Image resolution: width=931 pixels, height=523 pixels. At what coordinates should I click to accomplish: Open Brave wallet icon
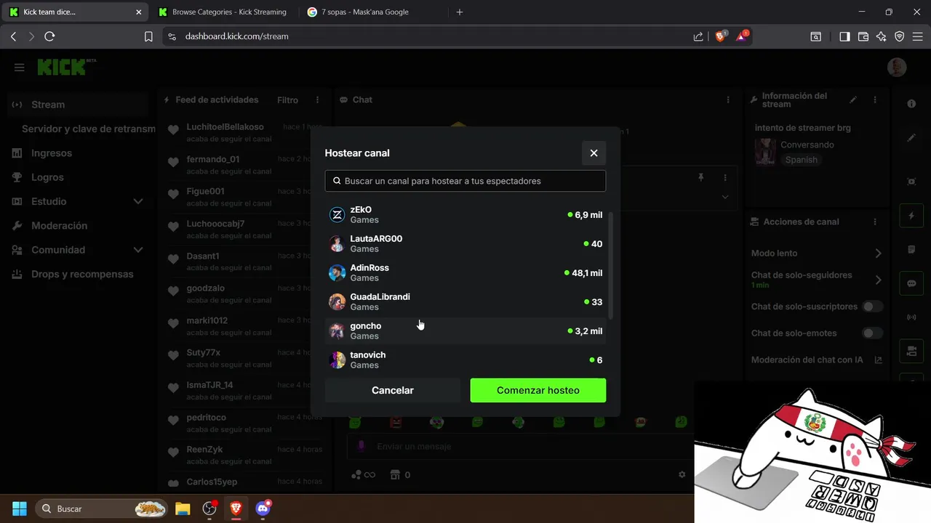863,36
